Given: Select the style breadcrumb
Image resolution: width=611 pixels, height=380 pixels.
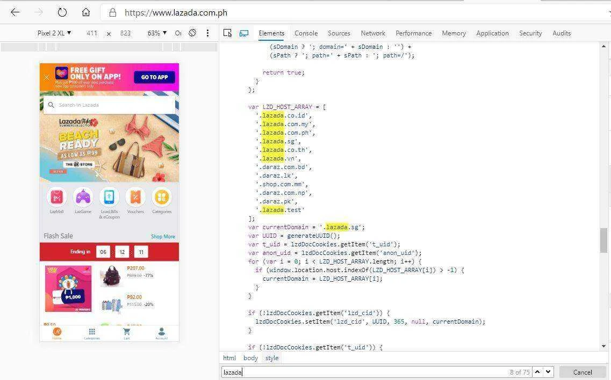Looking at the screenshot, I should tap(272, 358).
